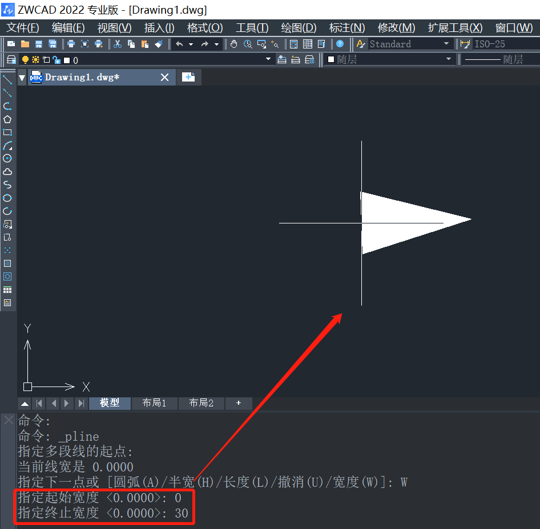Expand the undo history dropdown arrow
Screen dimensions: 540x529
tap(191, 44)
